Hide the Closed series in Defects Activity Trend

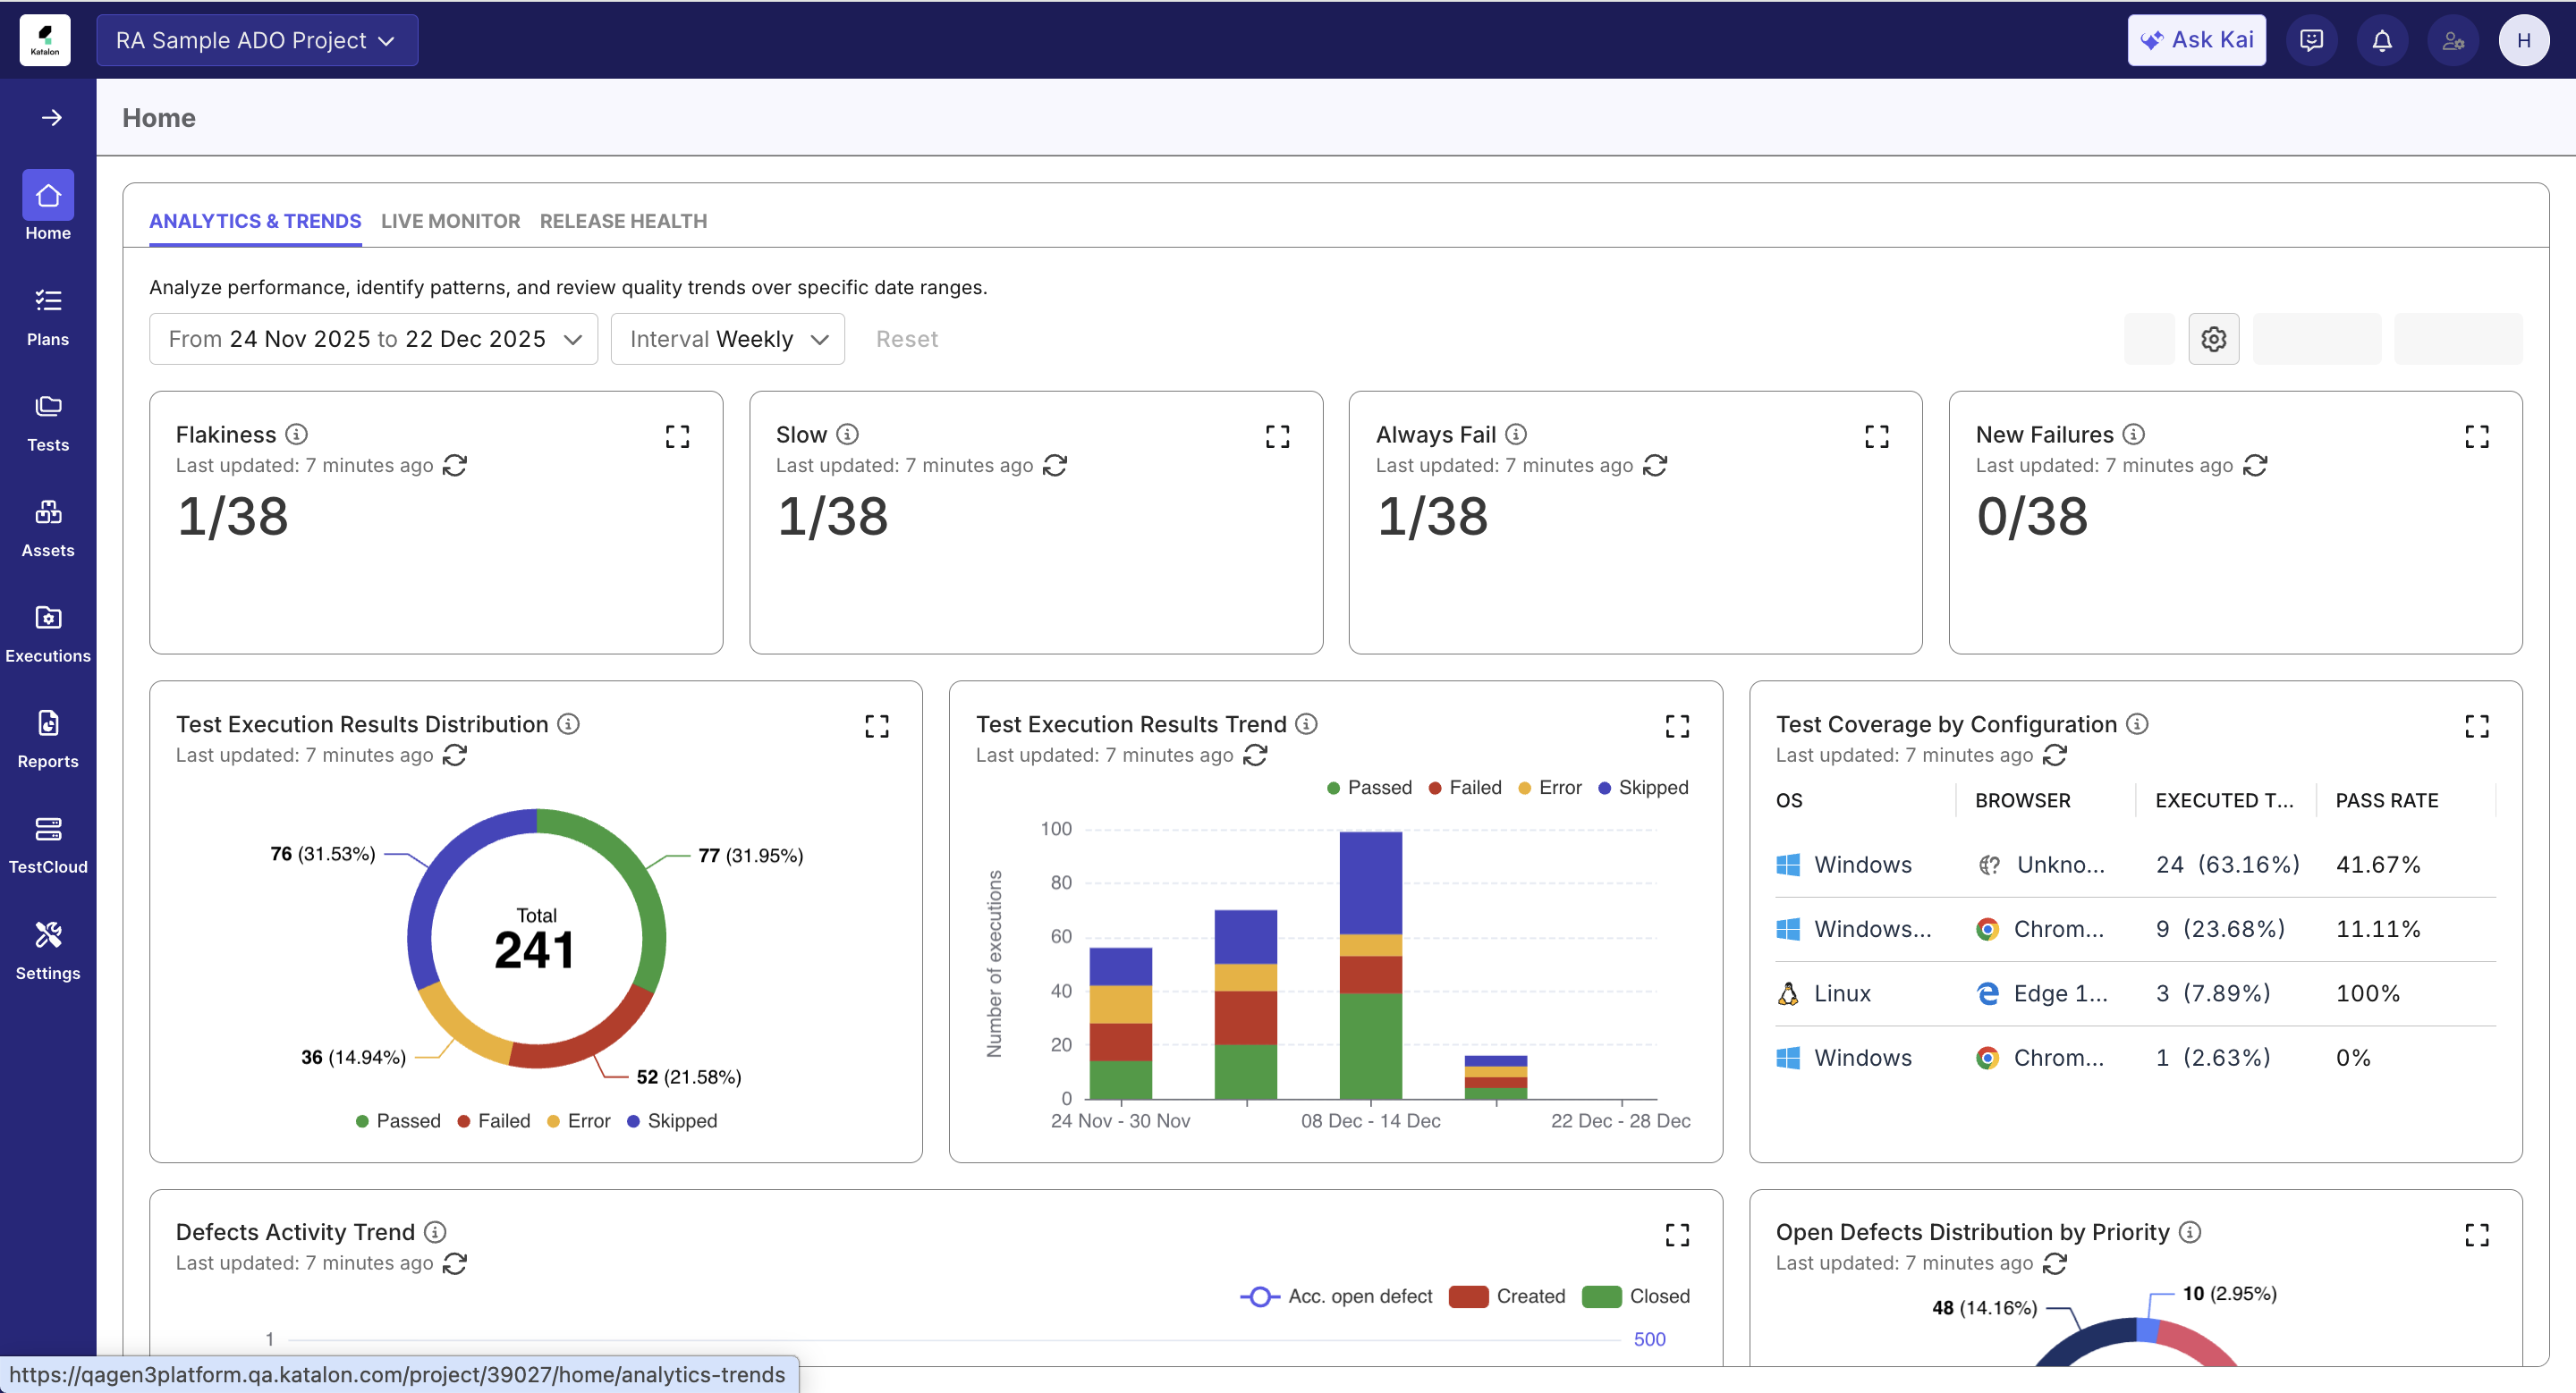pyautogui.click(x=1637, y=1296)
